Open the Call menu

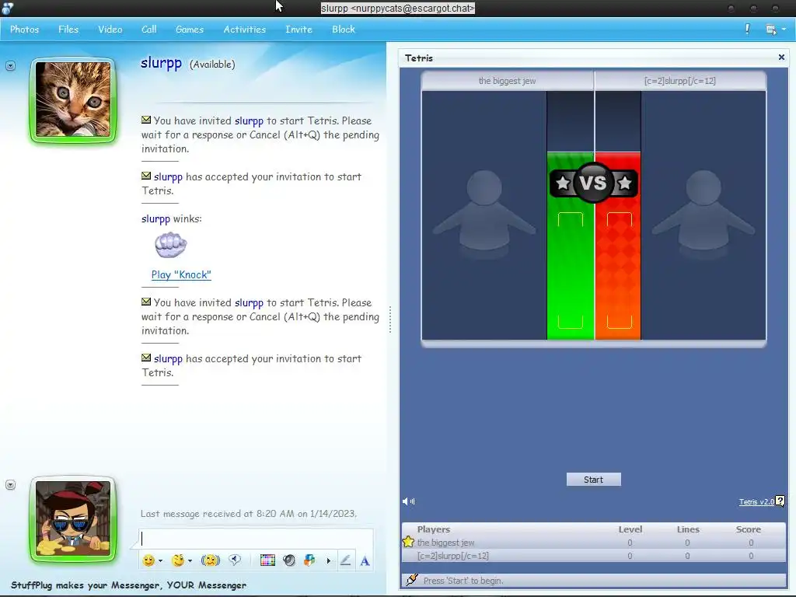point(148,30)
